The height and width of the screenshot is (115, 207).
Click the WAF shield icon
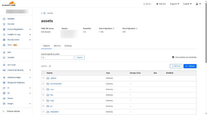[4, 52]
